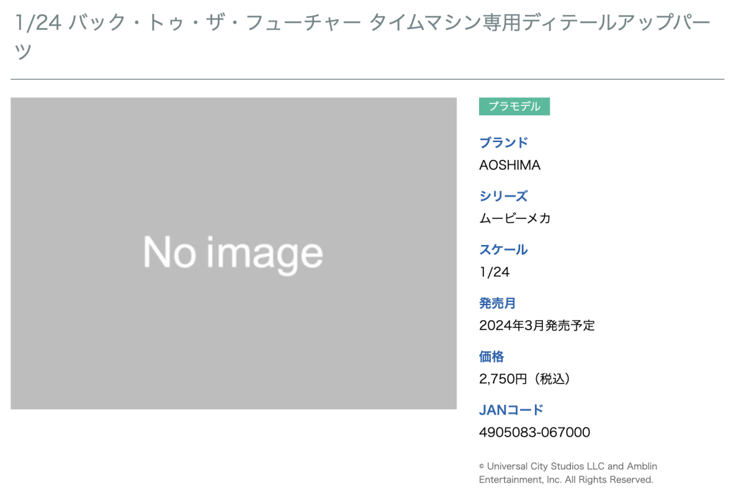Click the ブランド field label

[x=503, y=143]
